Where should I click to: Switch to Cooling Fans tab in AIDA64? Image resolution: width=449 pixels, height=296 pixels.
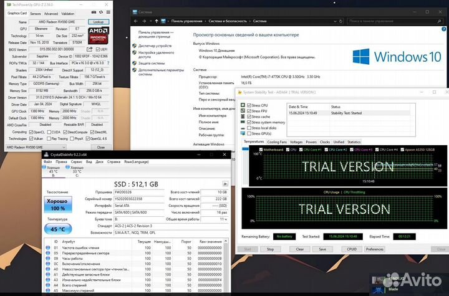point(277,142)
